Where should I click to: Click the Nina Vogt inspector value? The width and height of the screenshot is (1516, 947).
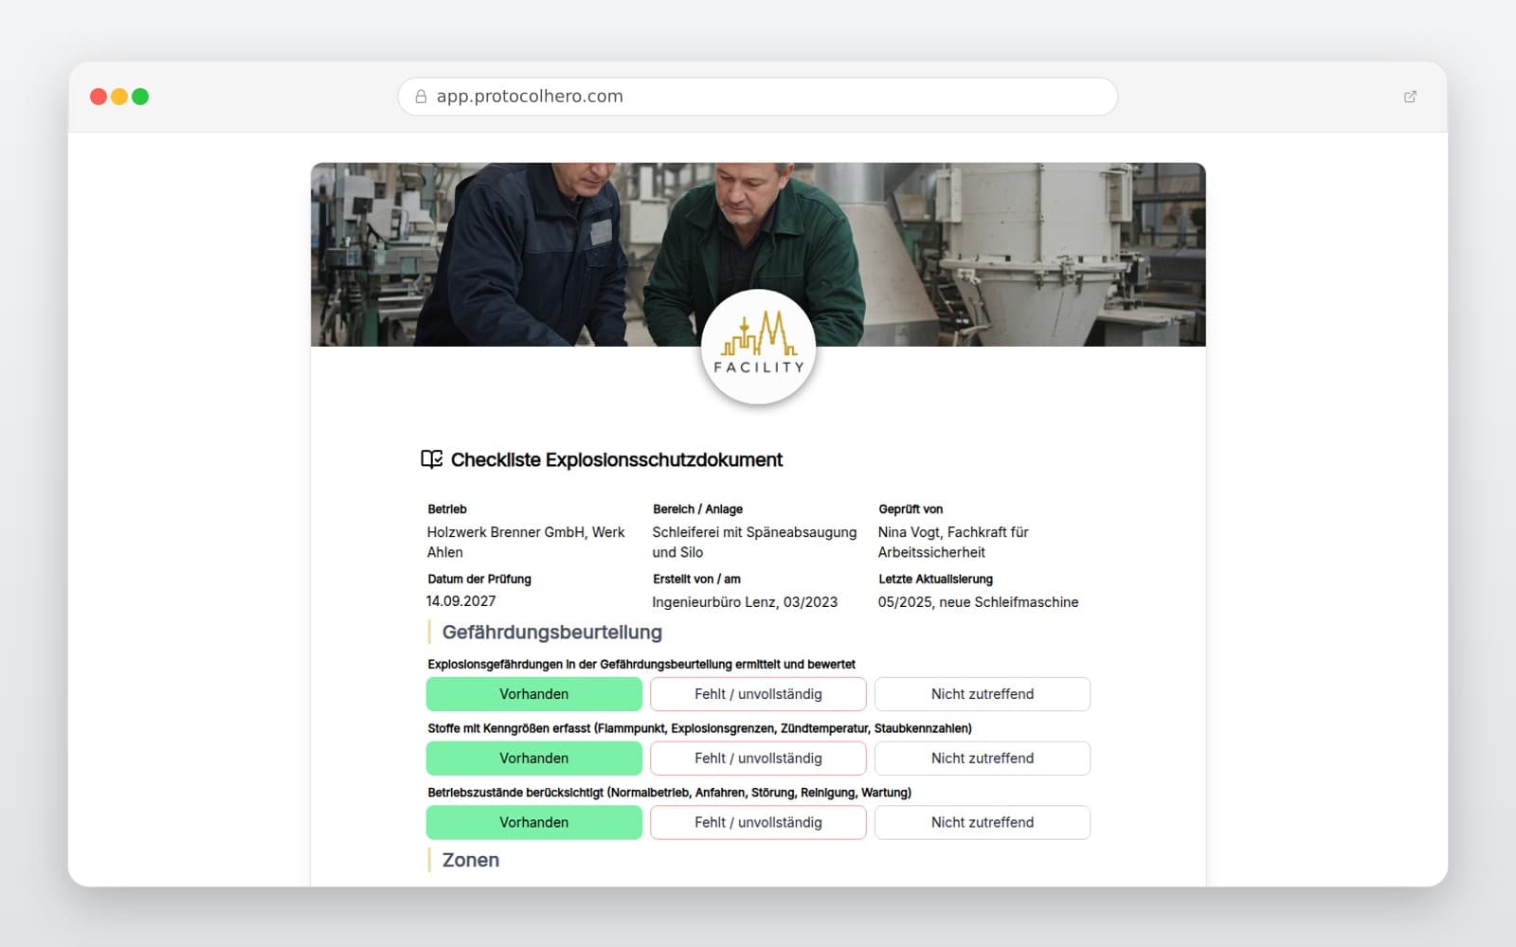tap(953, 542)
